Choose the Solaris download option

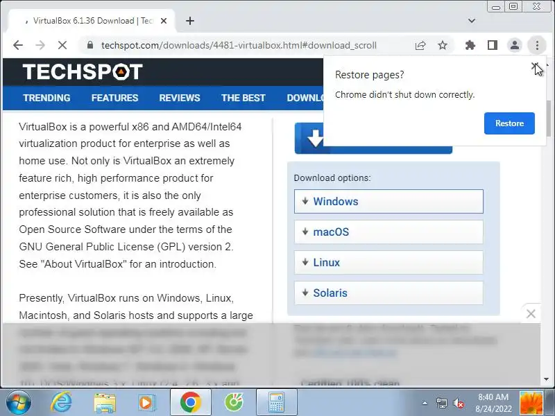point(388,293)
